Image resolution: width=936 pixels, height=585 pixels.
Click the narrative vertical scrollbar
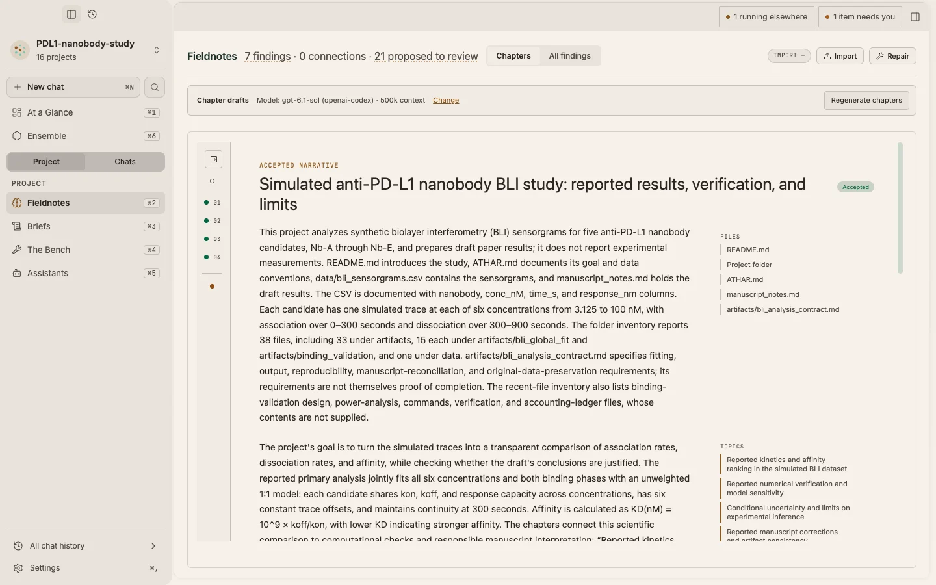[900, 208]
